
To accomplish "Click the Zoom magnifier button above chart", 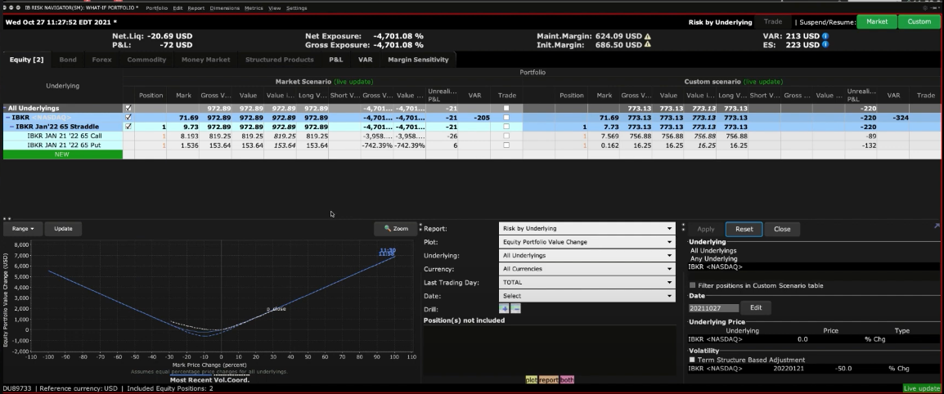I will pyautogui.click(x=396, y=229).
